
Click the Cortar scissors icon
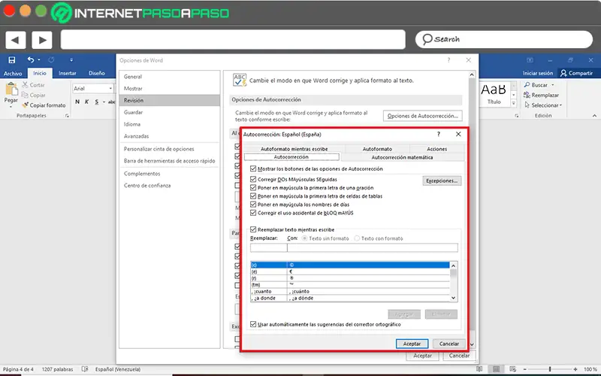(25, 84)
